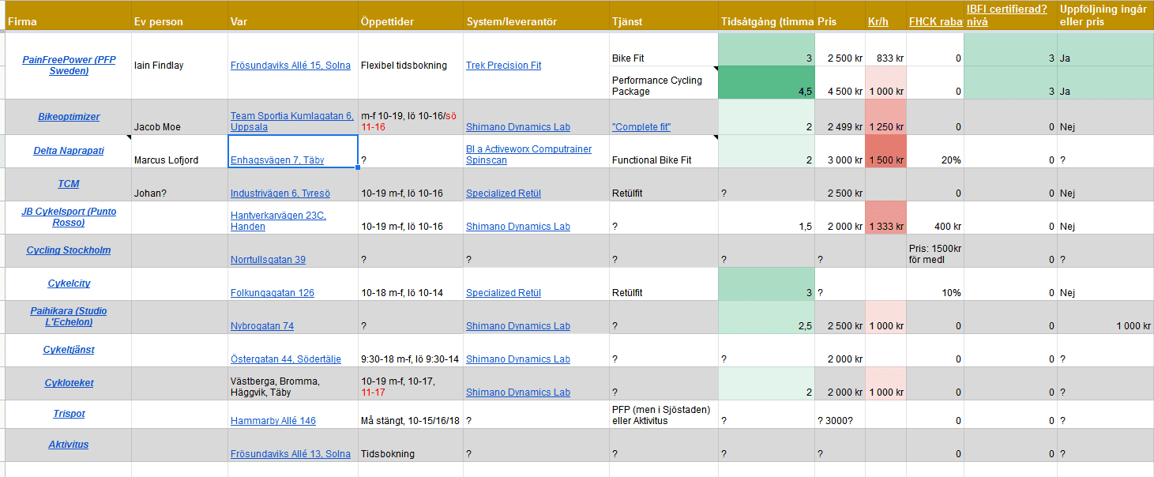Select the Pris column header
The image size is (1154, 477).
(840, 16)
